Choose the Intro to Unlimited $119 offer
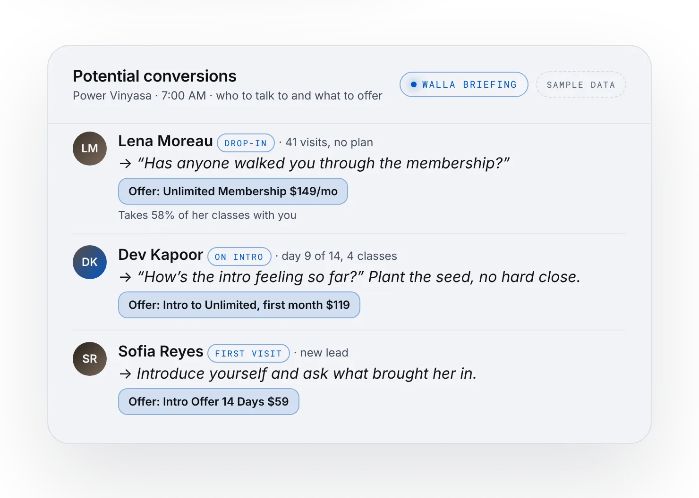699x498 pixels. tap(239, 305)
